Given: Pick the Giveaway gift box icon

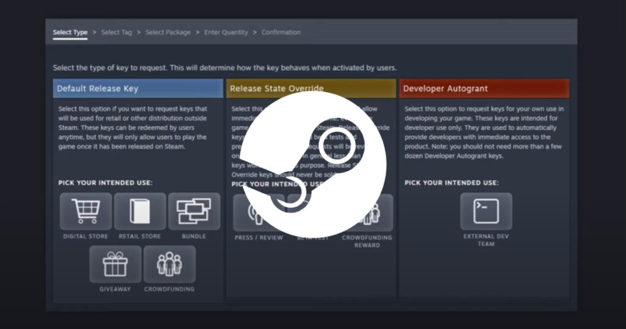Looking at the screenshot, I should [x=116, y=264].
